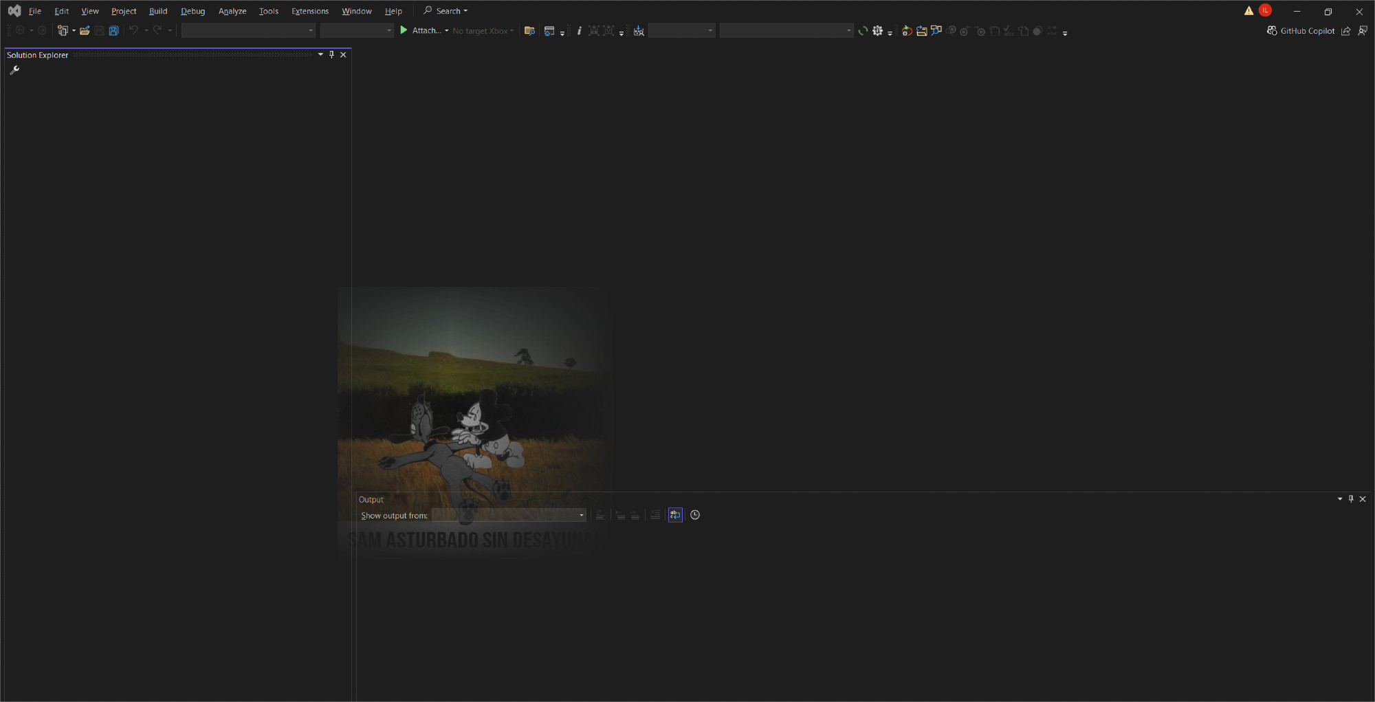1375x702 pixels.
Task: Click the Undo icon
Action: tap(133, 30)
